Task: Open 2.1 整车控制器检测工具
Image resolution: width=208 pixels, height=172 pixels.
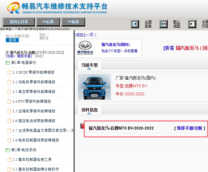Action: point(32,159)
